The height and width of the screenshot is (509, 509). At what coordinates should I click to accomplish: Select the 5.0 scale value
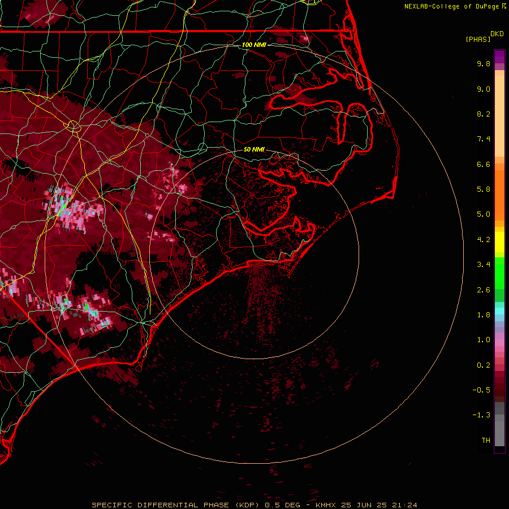tap(484, 214)
